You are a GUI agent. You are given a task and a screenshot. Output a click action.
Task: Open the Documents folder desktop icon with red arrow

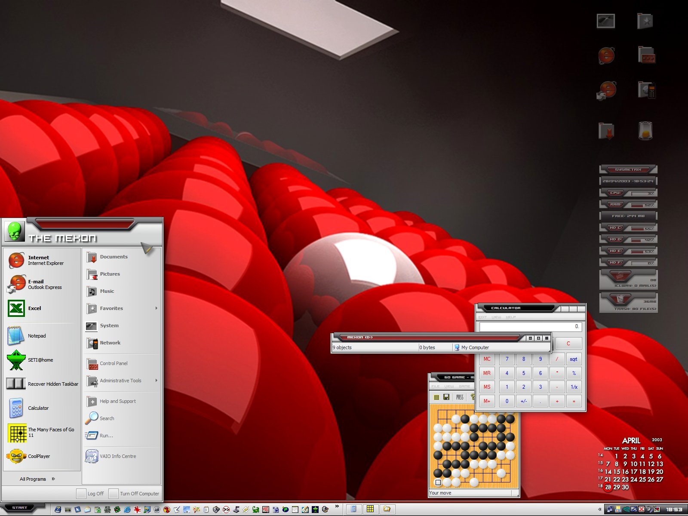tap(606, 131)
